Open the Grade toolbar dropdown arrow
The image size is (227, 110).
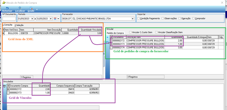tap(37, 10)
